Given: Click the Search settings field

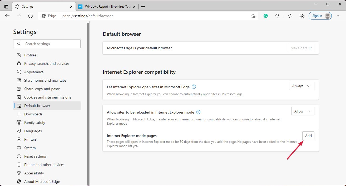Looking at the screenshot, I should coord(47,43).
